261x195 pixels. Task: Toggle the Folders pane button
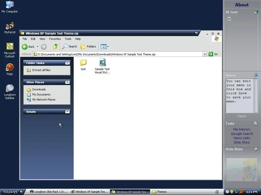click(x=88, y=47)
